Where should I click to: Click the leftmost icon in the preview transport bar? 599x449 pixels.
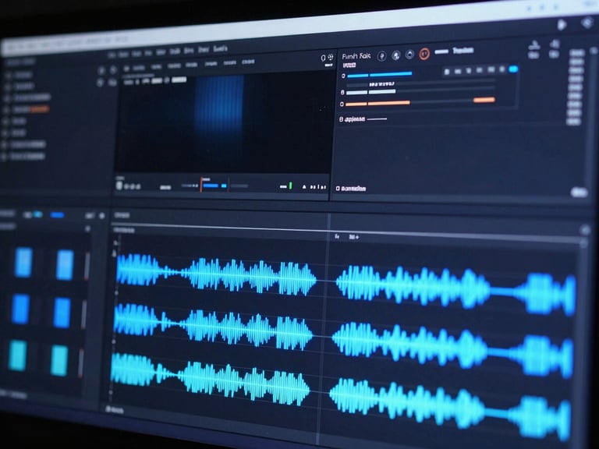point(119,186)
